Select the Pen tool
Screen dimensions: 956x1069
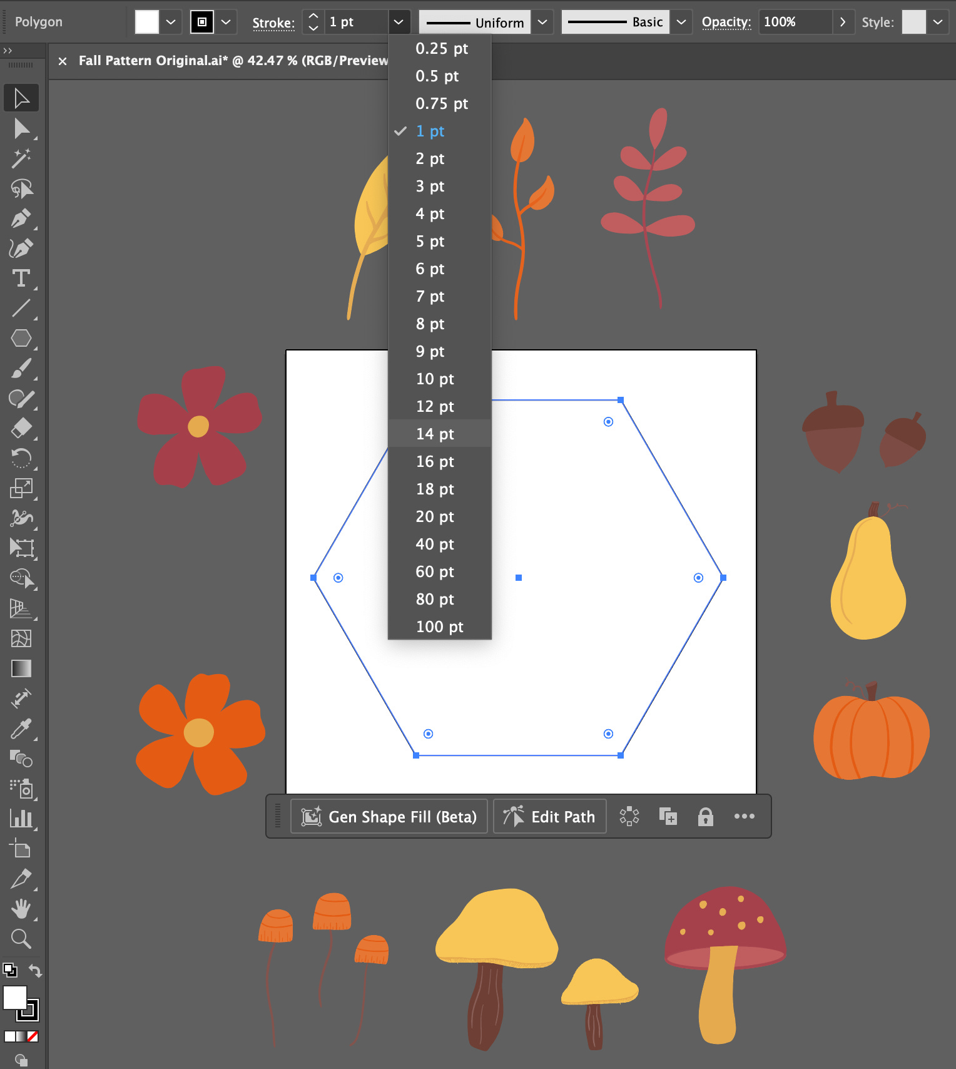(21, 218)
